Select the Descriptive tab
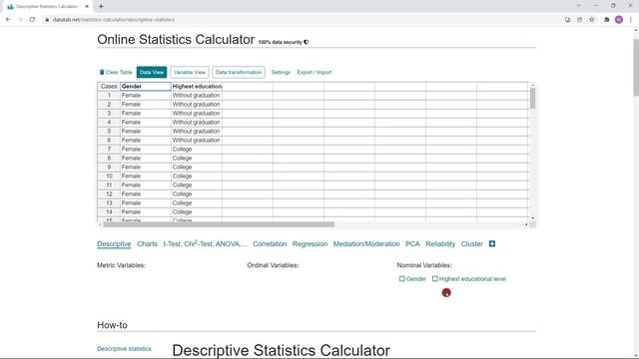Viewport: 639px width, 359px height. tap(114, 243)
